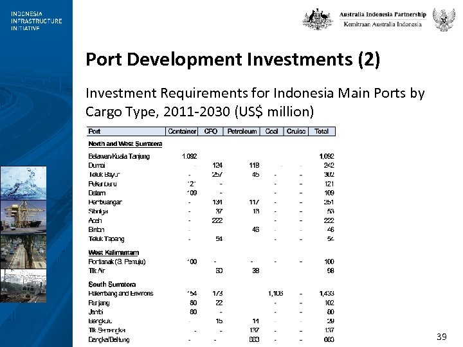The image size is (463, 347).
Task: Select the 'Investment Requirements for Indonesia Main Ports' subtitle
Action: coord(255,102)
